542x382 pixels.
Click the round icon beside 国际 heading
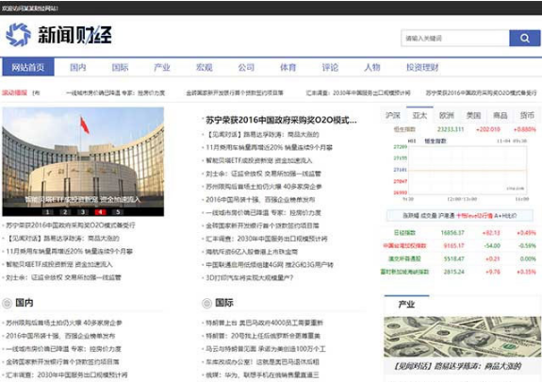[x=206, y=303]
